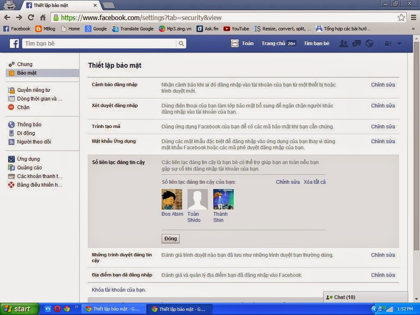Open Quyền riêng tư settings
The height and width of the screenshot is (315, 420).
click(x=29, y=90)
